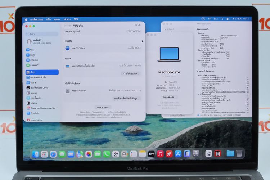
Task: Launch Safari from the Dock
Action: click(x=53, y=154)
